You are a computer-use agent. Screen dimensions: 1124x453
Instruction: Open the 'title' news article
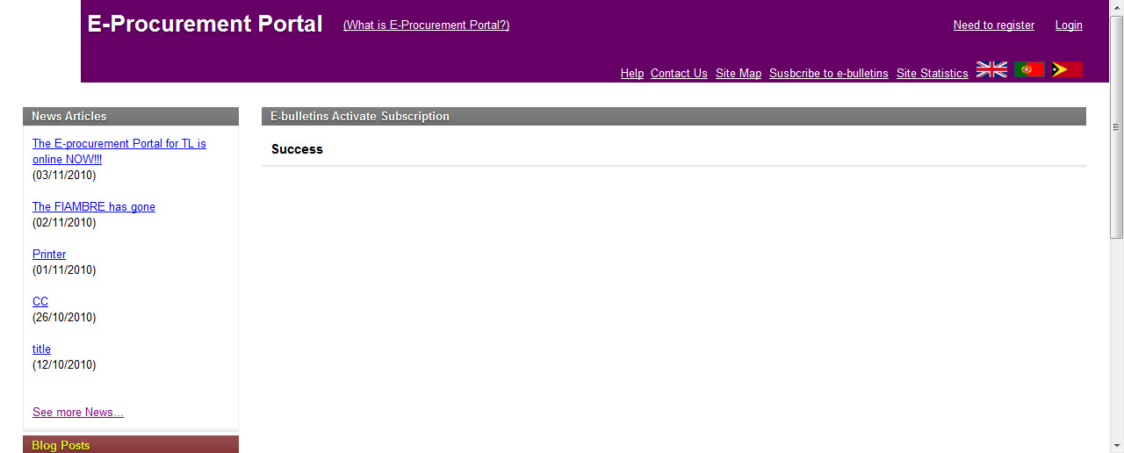coord(41,349)
